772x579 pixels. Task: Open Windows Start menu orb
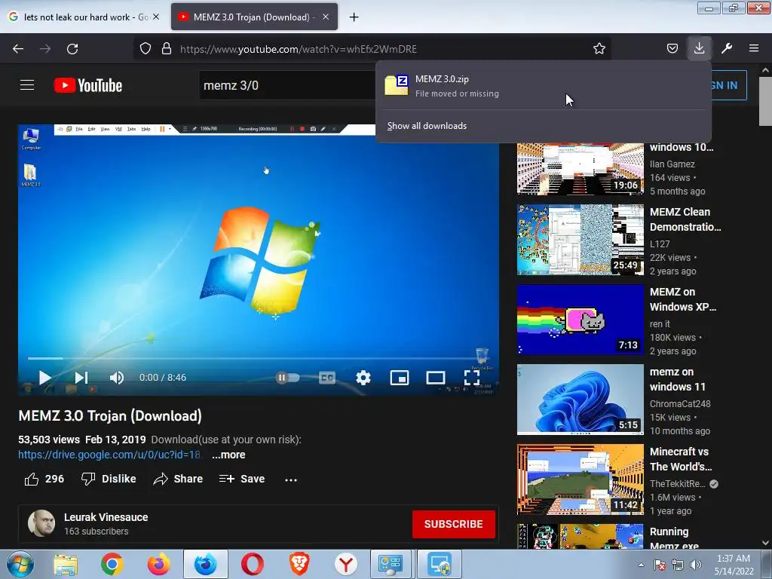tap(20, 564)
